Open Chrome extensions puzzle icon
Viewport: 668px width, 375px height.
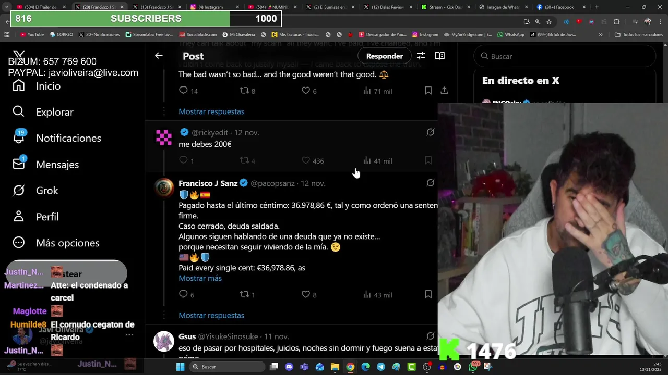pos(617,22)
